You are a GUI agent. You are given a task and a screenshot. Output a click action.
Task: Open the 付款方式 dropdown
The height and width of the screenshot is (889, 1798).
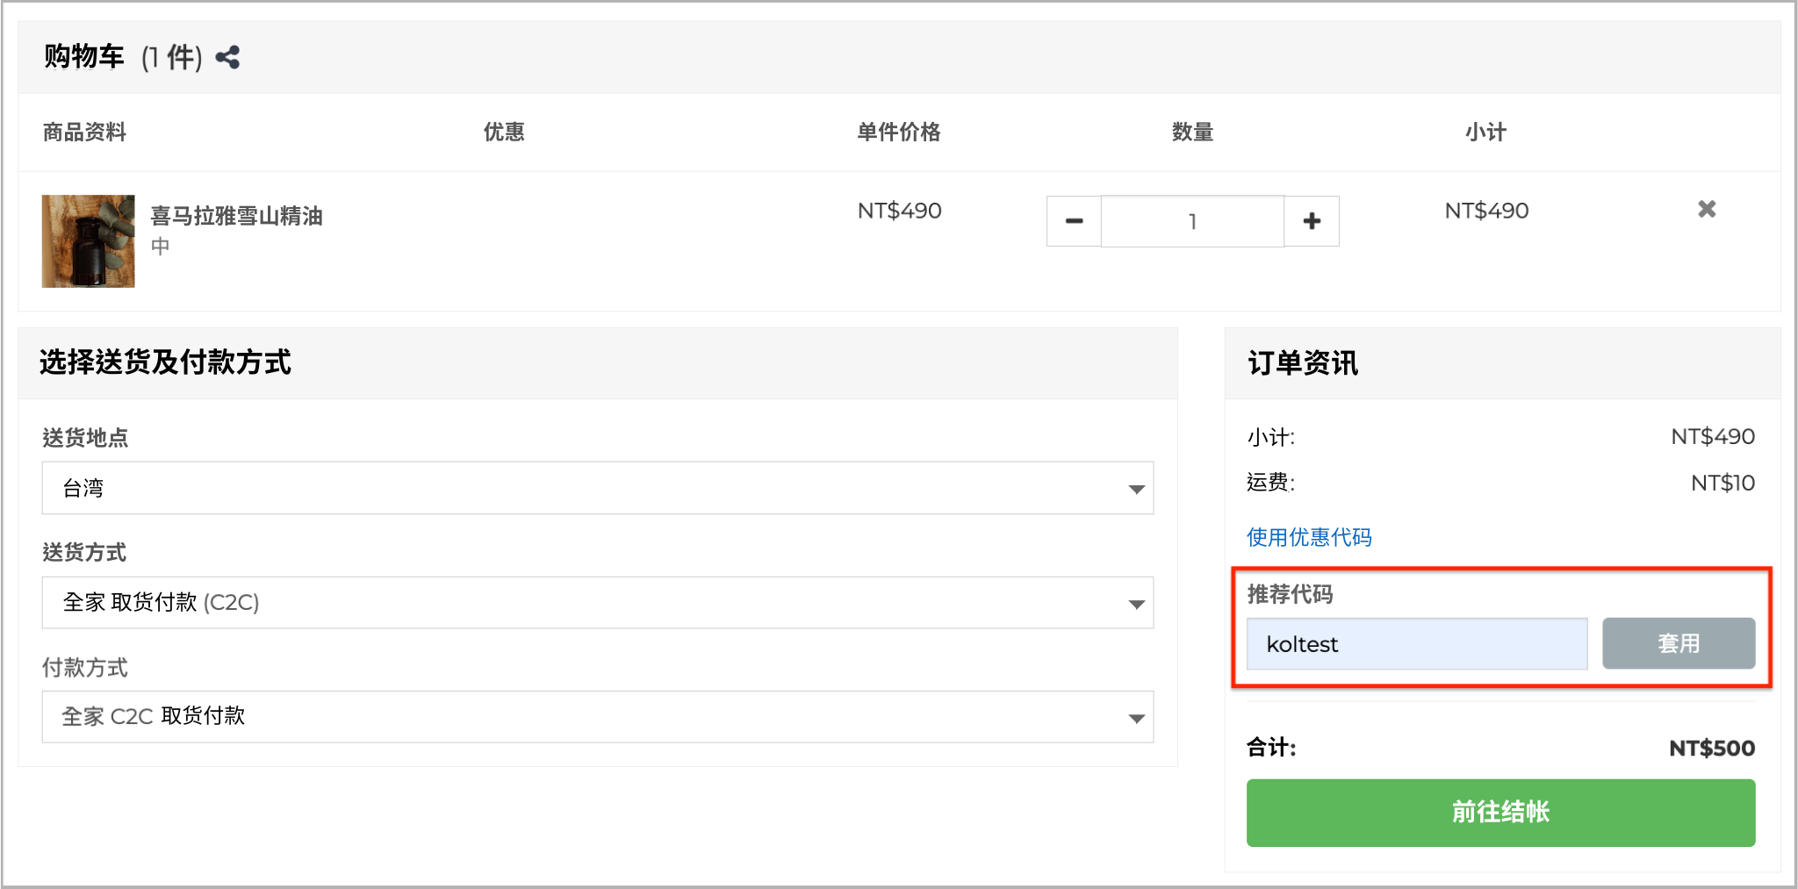tap(598, 717)
